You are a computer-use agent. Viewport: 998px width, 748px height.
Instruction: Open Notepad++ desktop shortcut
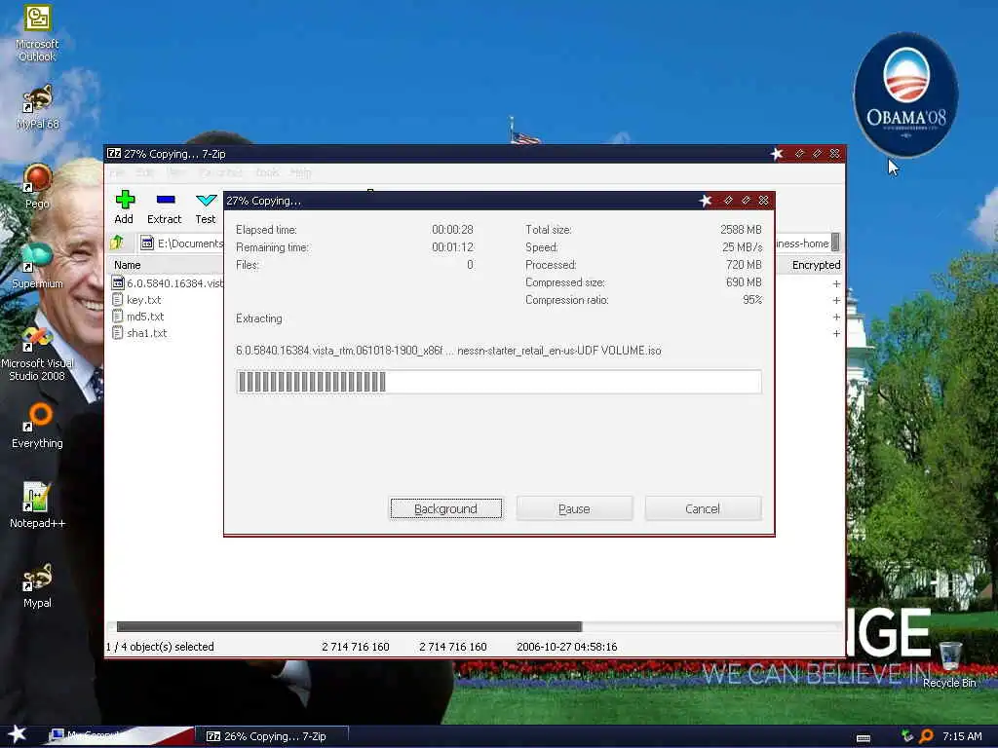click(x=37, y=505)
